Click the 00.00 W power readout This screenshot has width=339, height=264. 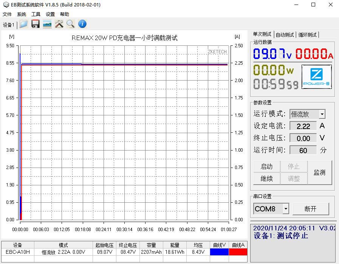[x=273, y=70]
